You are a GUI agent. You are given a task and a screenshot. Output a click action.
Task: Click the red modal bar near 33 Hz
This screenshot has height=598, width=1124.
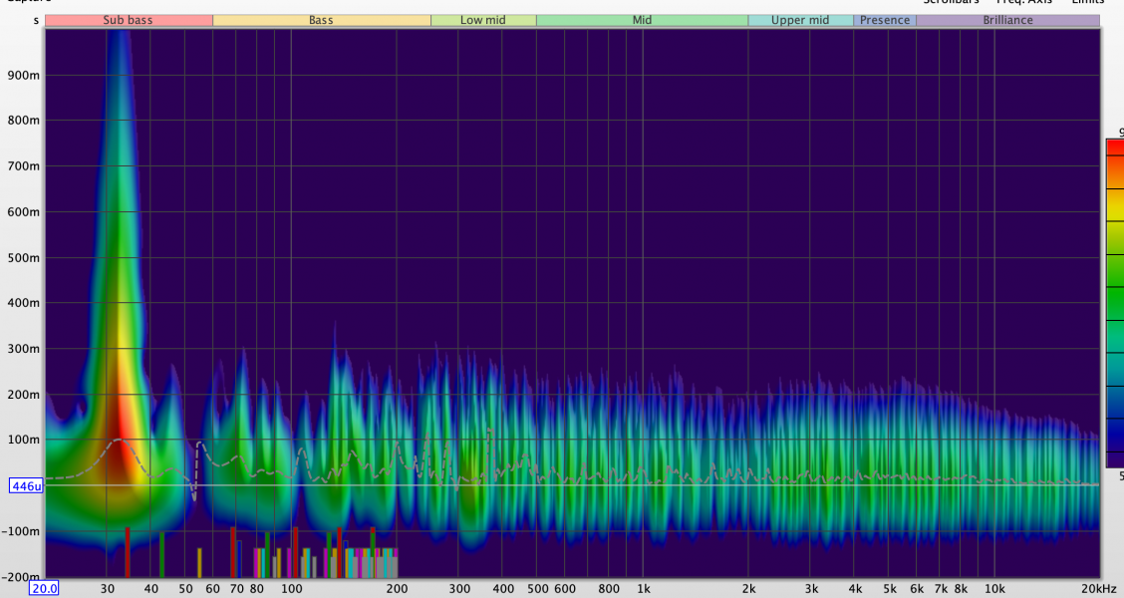coord(128,552)
